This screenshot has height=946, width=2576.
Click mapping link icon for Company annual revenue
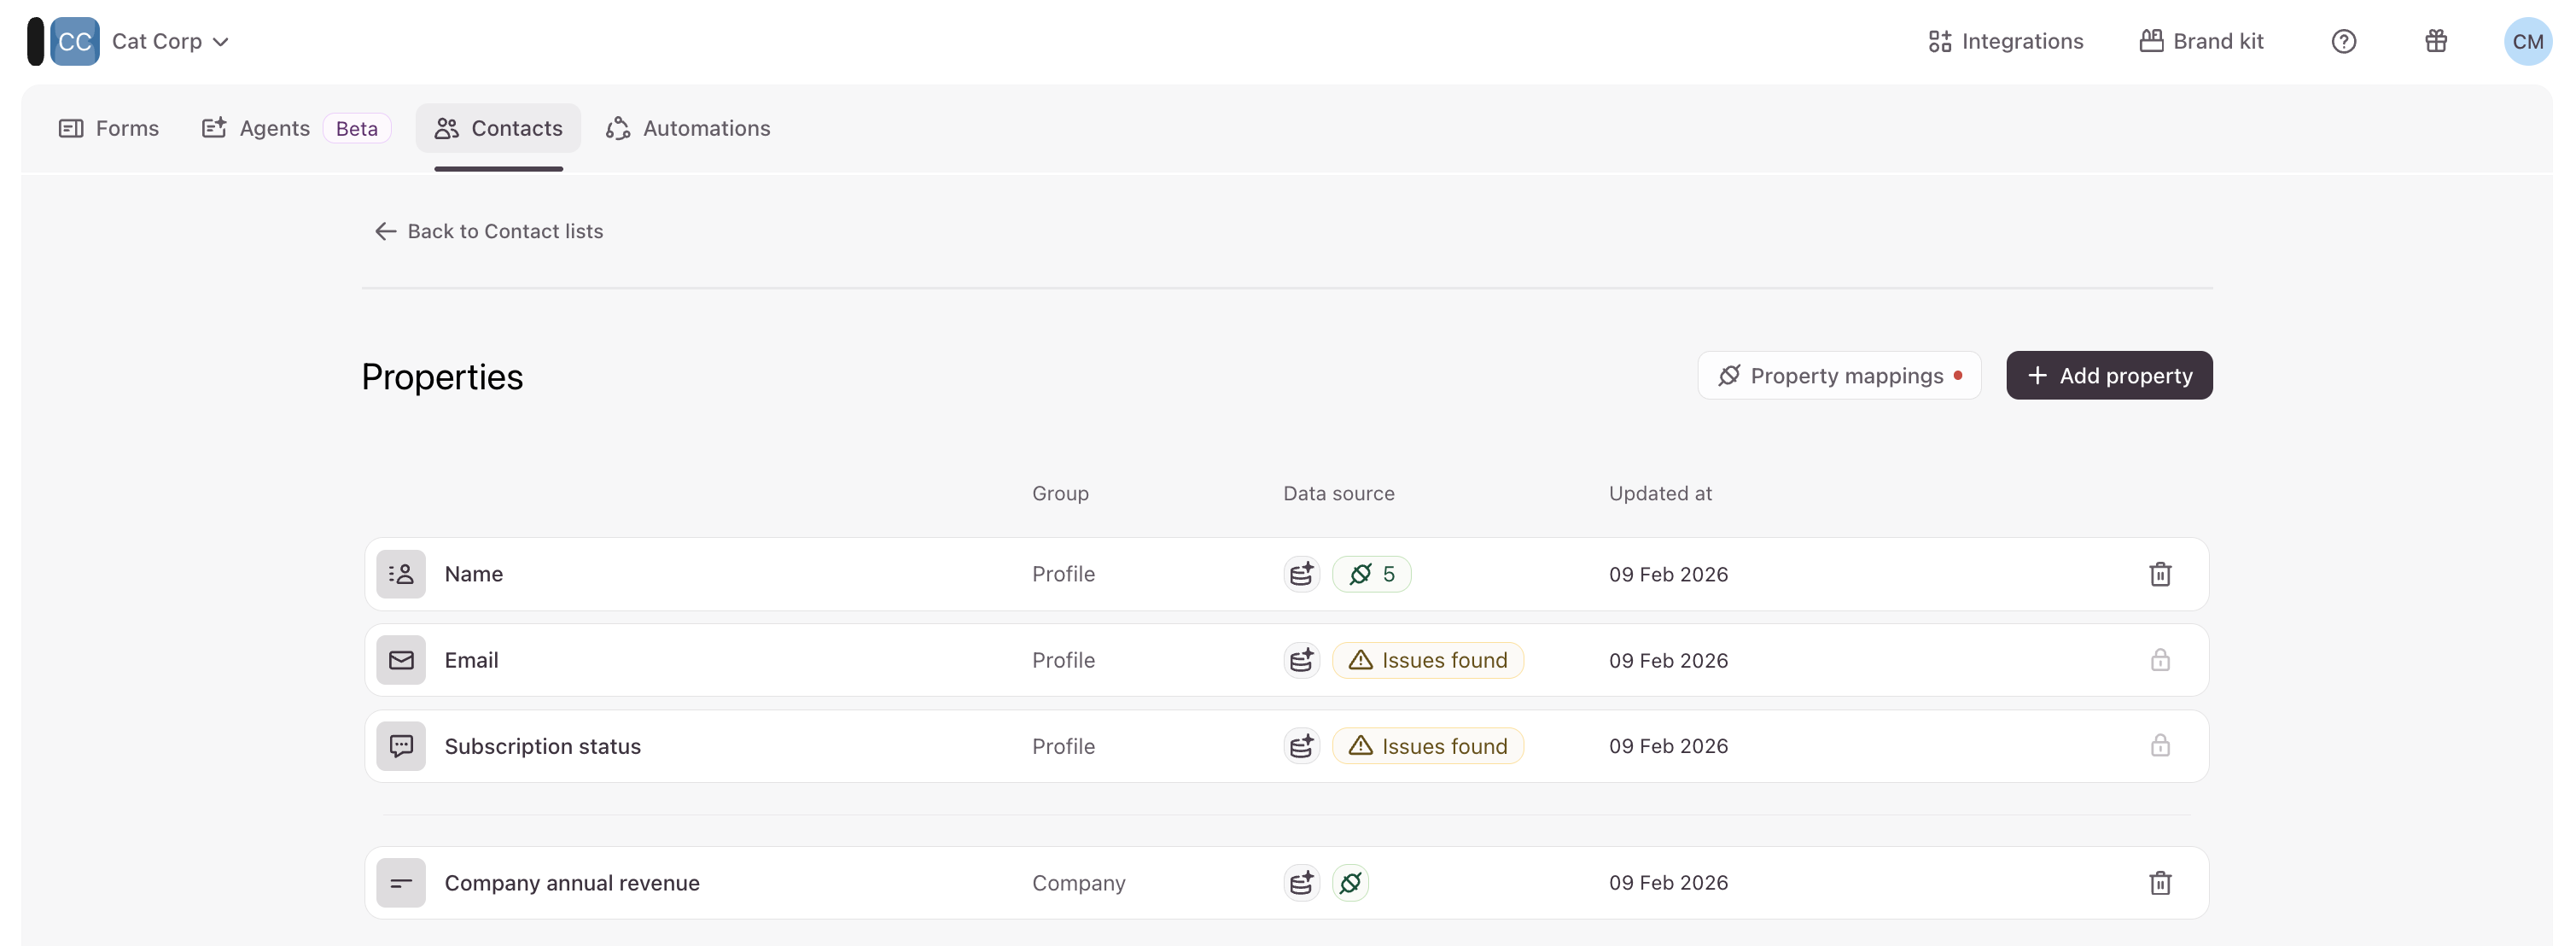pyautogui.click(x=1350, y=883)
